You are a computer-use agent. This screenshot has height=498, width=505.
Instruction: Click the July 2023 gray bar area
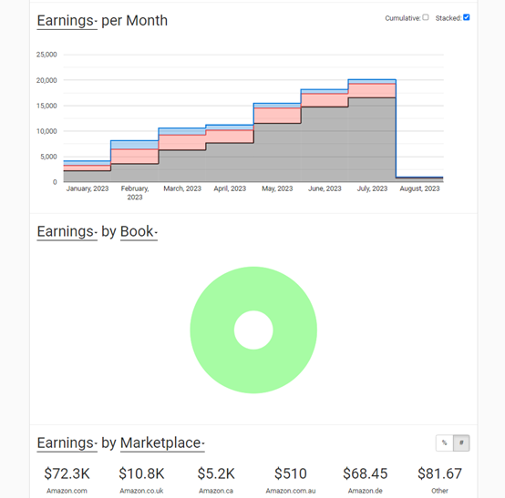pos(372,140)
